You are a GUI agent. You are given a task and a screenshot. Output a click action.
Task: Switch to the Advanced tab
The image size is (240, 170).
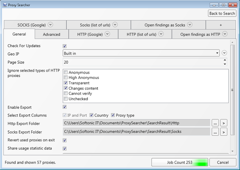click(52, 34)
